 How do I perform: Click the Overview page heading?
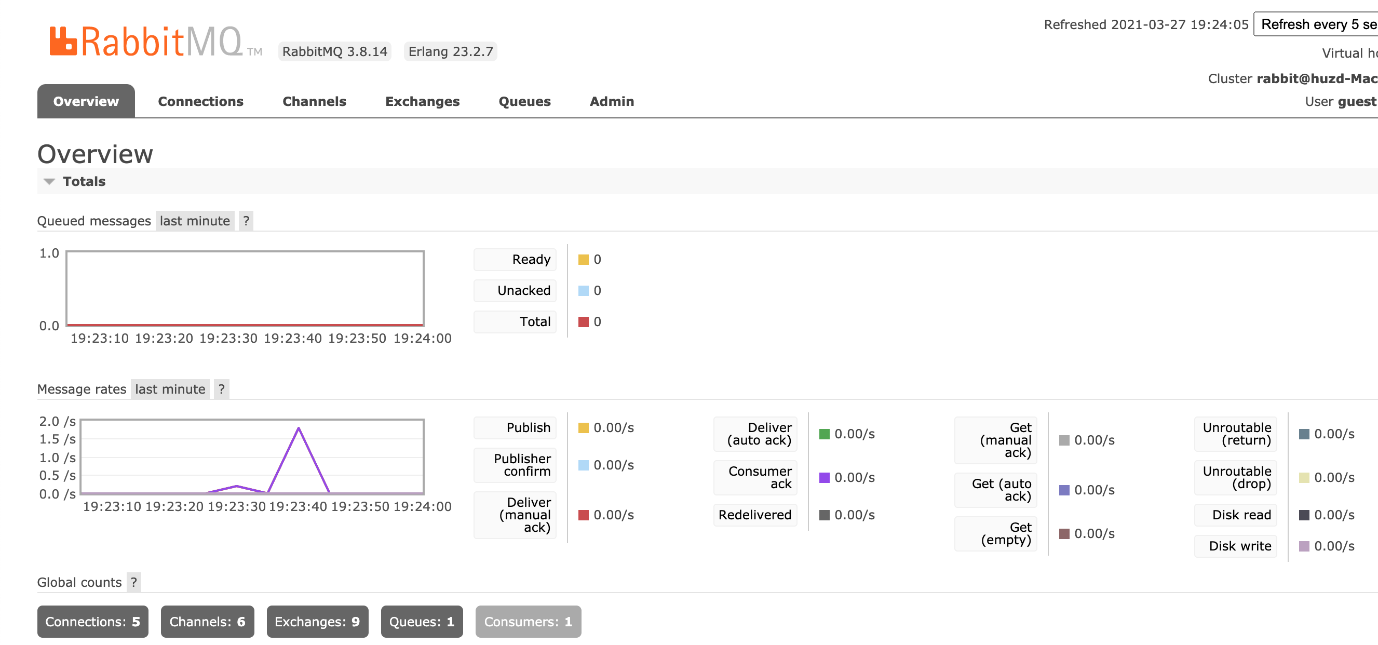click(x=95, y=154)
